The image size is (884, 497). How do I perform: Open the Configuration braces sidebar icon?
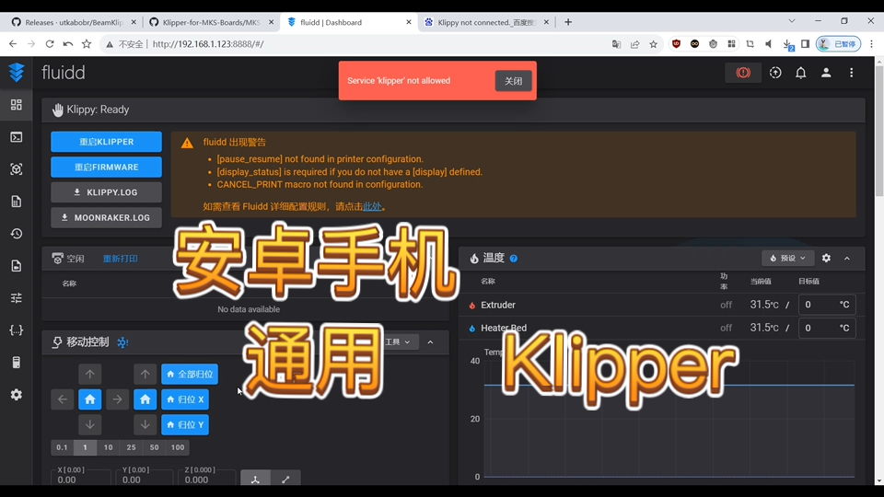coord(17,330)
